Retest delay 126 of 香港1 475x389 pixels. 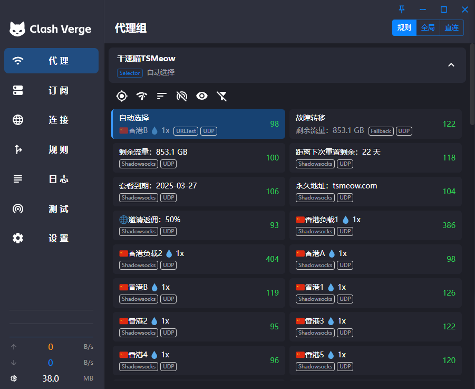click(x=449, y=293)
